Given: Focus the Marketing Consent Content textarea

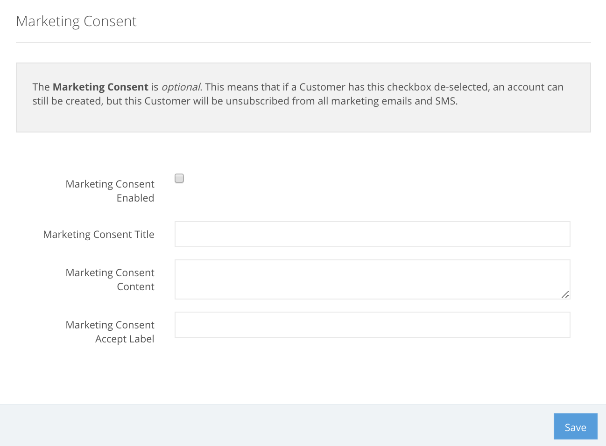Looking at the screenshot, I should pyautogui.click(x=372, y=279).
